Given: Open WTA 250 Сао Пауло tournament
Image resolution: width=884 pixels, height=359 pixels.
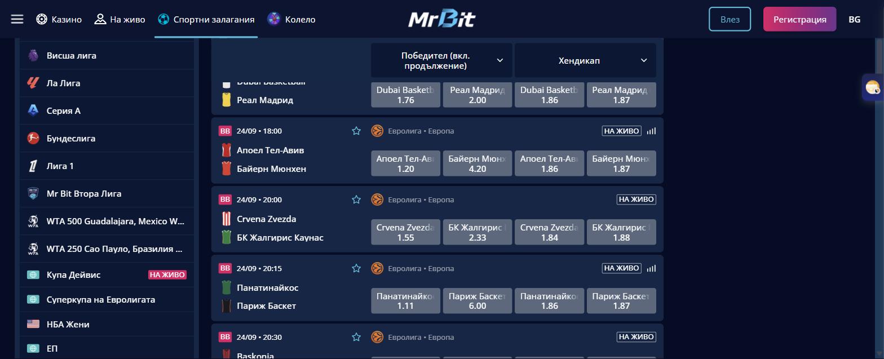Looking at the screenshot, I should (107, 249).
